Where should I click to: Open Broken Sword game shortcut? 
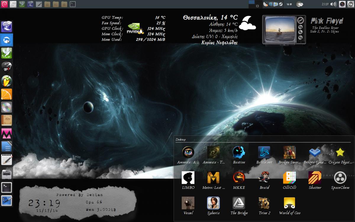[289, 155]
